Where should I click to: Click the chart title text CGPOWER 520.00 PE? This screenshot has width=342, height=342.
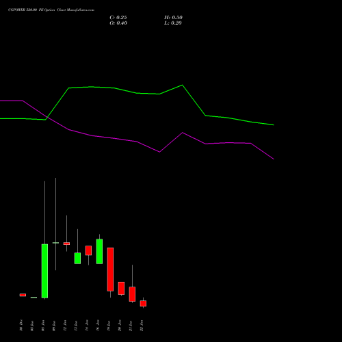tap(25, 10)
